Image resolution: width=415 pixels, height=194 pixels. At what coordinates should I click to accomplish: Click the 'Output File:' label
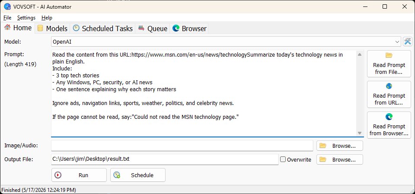(x=19, y=159)
